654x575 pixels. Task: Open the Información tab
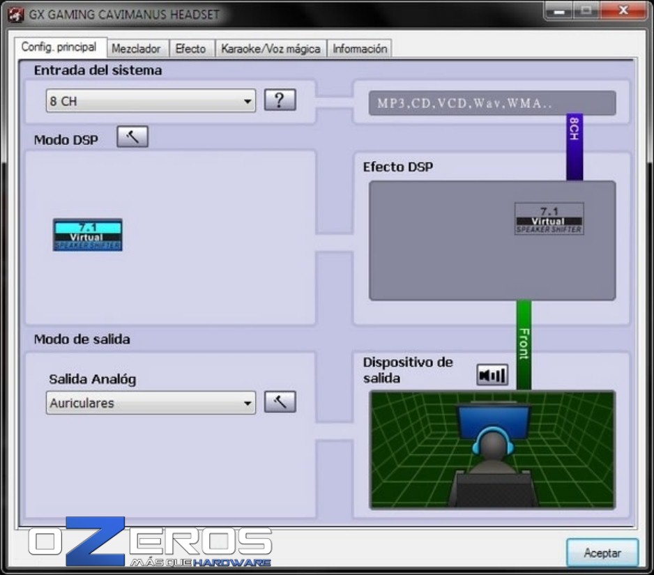point(360,49)
